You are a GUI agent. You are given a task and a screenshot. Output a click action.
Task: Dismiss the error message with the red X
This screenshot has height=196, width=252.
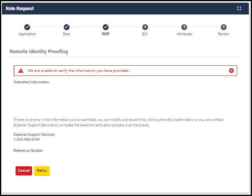pyautogui.click(x=231, y=70)
